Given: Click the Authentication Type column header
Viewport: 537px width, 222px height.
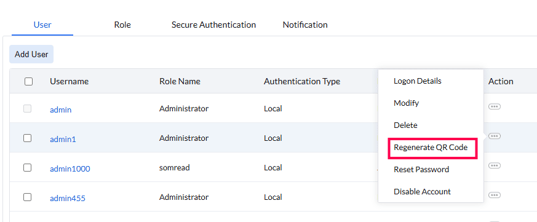Looking at the screenshot, I should tap(302, 81).
